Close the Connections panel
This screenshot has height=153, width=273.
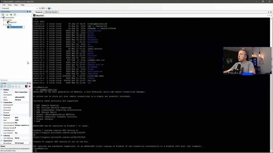tap(30, 11)
